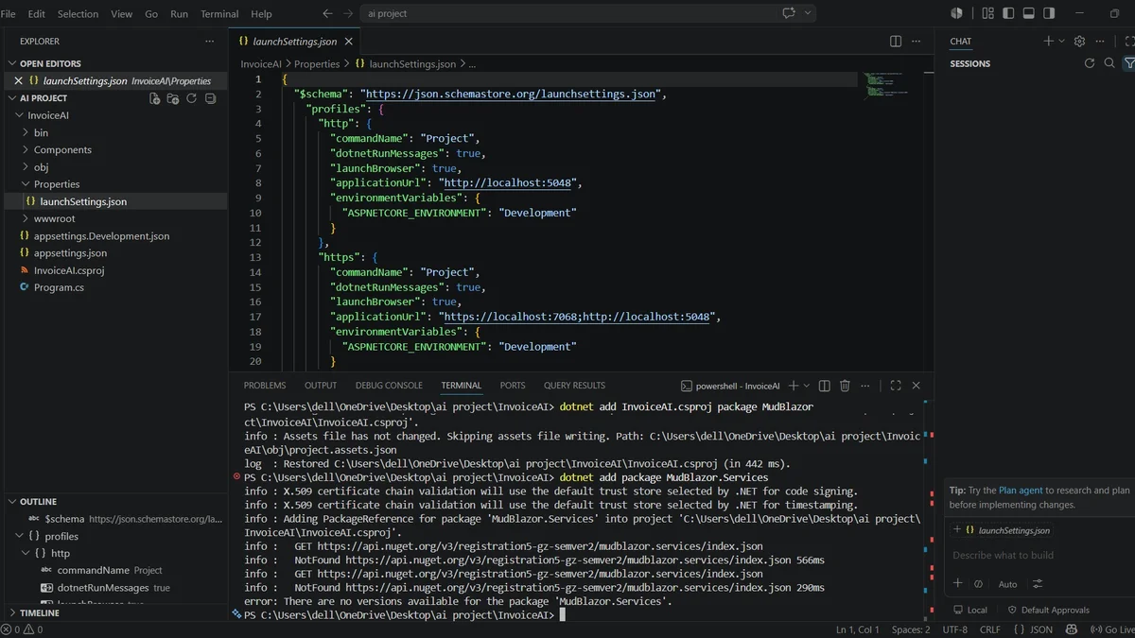Expand the Components folder
The image size is (1135, 638).
pos(62,150)
